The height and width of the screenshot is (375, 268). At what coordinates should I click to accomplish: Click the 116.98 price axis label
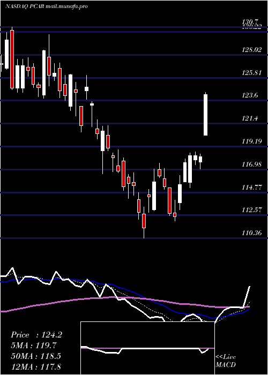point(252,164)
